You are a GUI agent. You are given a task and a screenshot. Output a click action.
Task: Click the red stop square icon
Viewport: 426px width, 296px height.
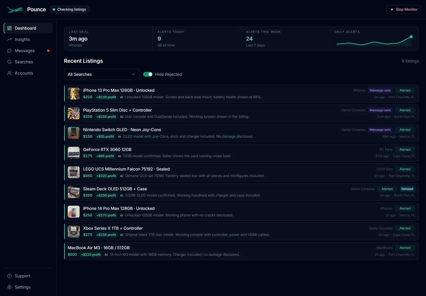click(x=392, y=10)
